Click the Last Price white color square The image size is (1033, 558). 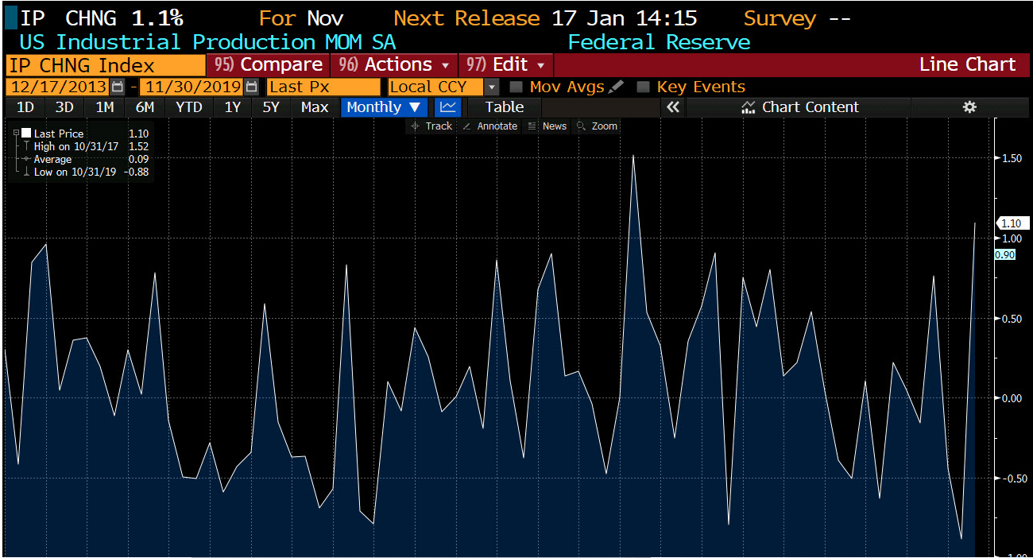26,134
